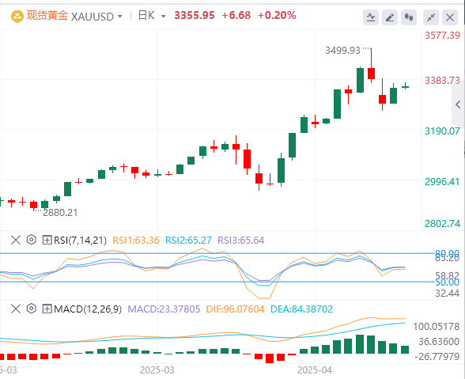
Task: Select the drawing pencil tool
Action: [x=390, y=17]
